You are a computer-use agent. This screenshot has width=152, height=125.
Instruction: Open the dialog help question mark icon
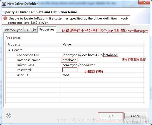click(x=9, y=115)
